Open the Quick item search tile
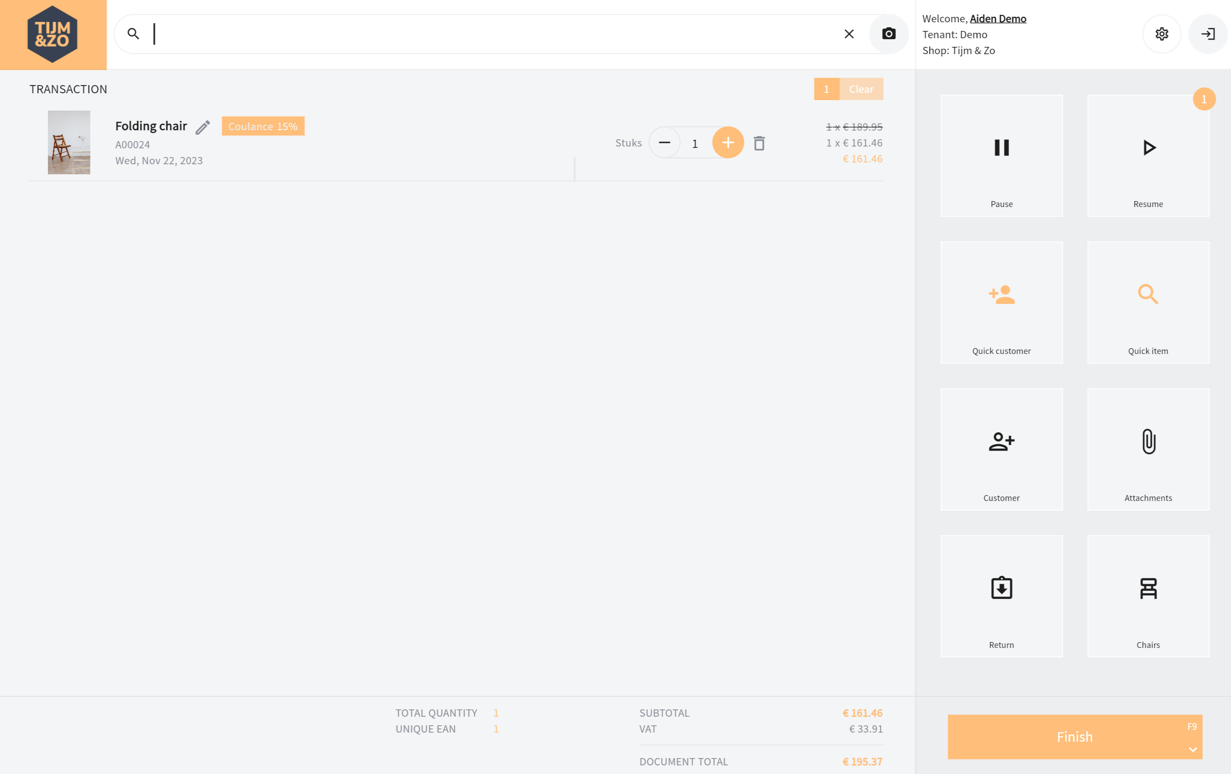Screen dimensions: 1231x774 tap(1148, 302)
